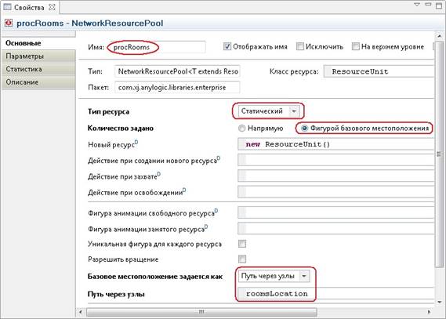Click the Пакет field
Image resolution: width=446 pixels, height=319 pixels.
[177, 87]
